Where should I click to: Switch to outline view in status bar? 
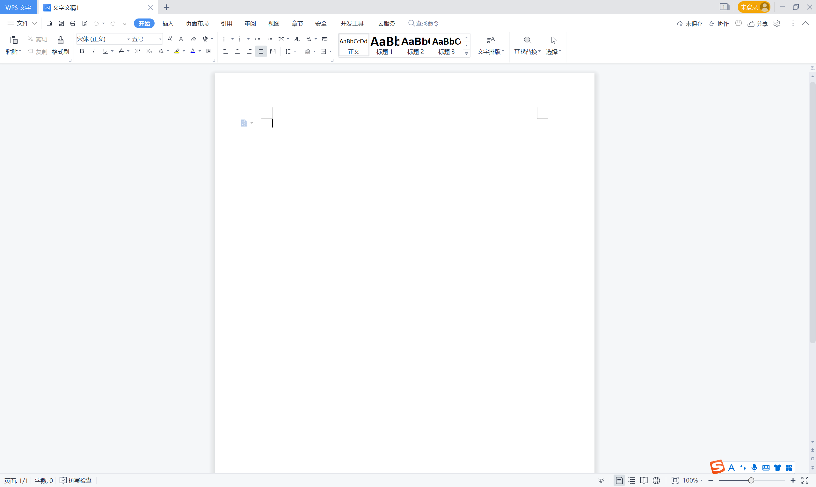pos(632,480)
